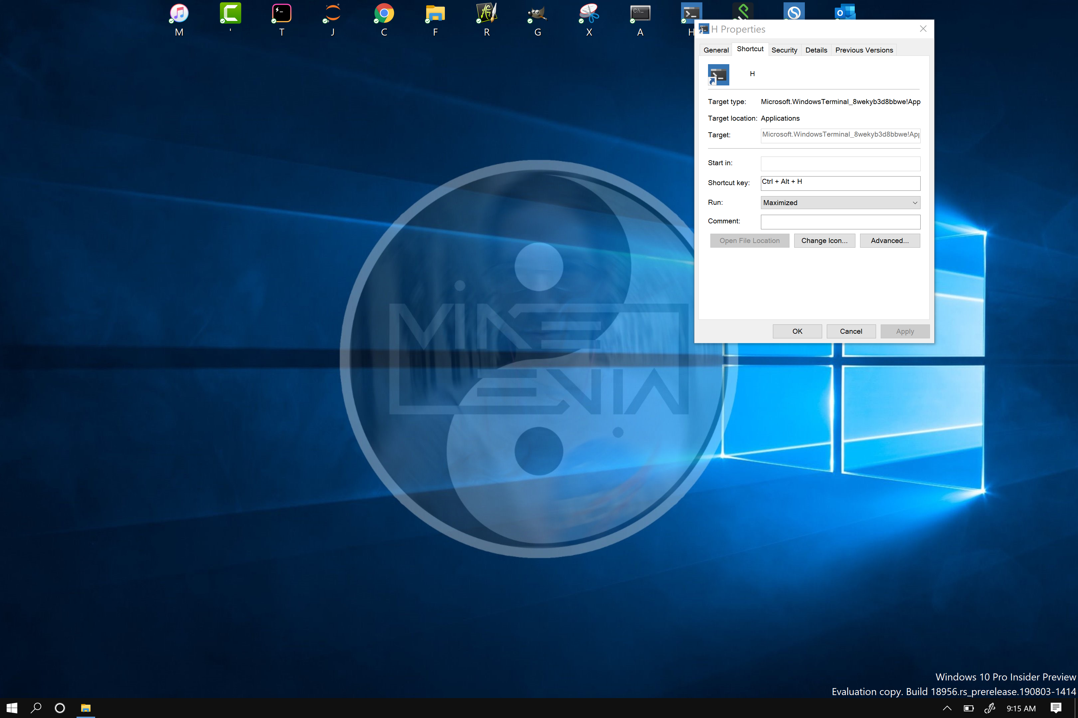Screen dimensions: 1078x718
Task: Open File Explorer from the taskbar
Action: coord(85,708)
